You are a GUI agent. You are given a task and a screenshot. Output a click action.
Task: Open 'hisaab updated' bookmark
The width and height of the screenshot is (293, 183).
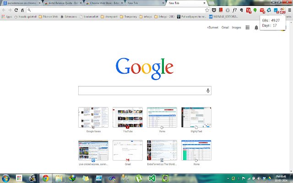(26, 16)
